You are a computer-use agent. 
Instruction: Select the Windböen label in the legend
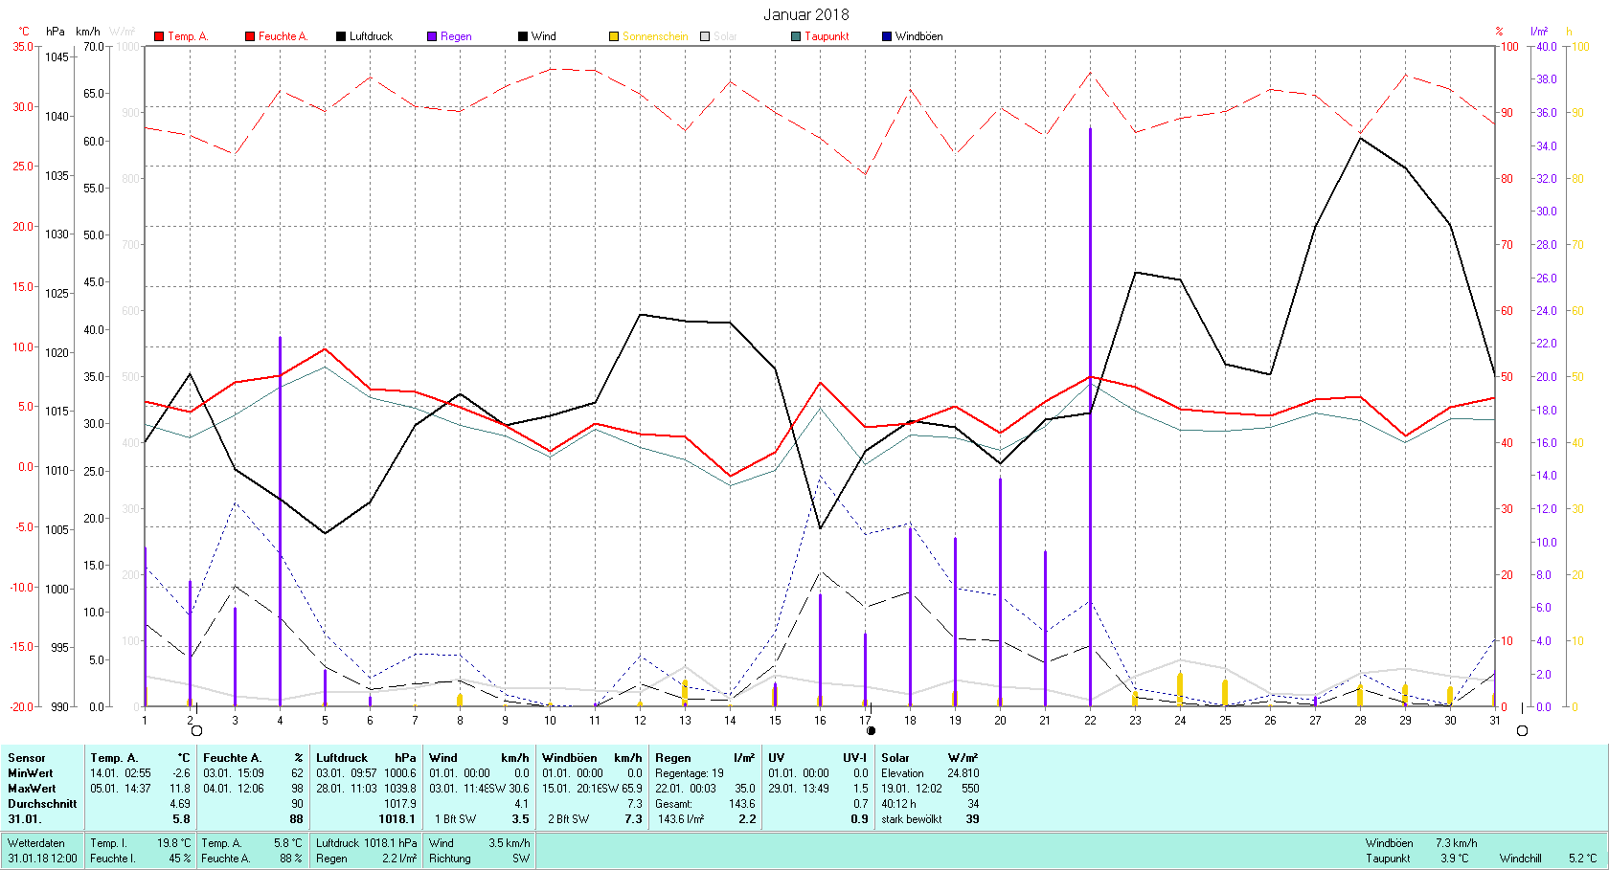pos(918,36)
